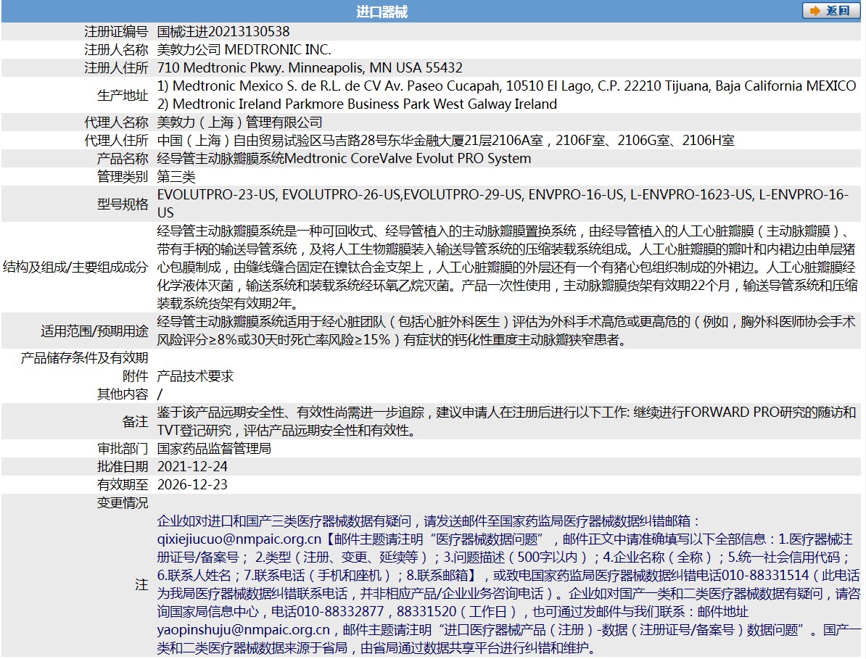
Task: Click the 代理人住所 label
Action: click(116, 140)
